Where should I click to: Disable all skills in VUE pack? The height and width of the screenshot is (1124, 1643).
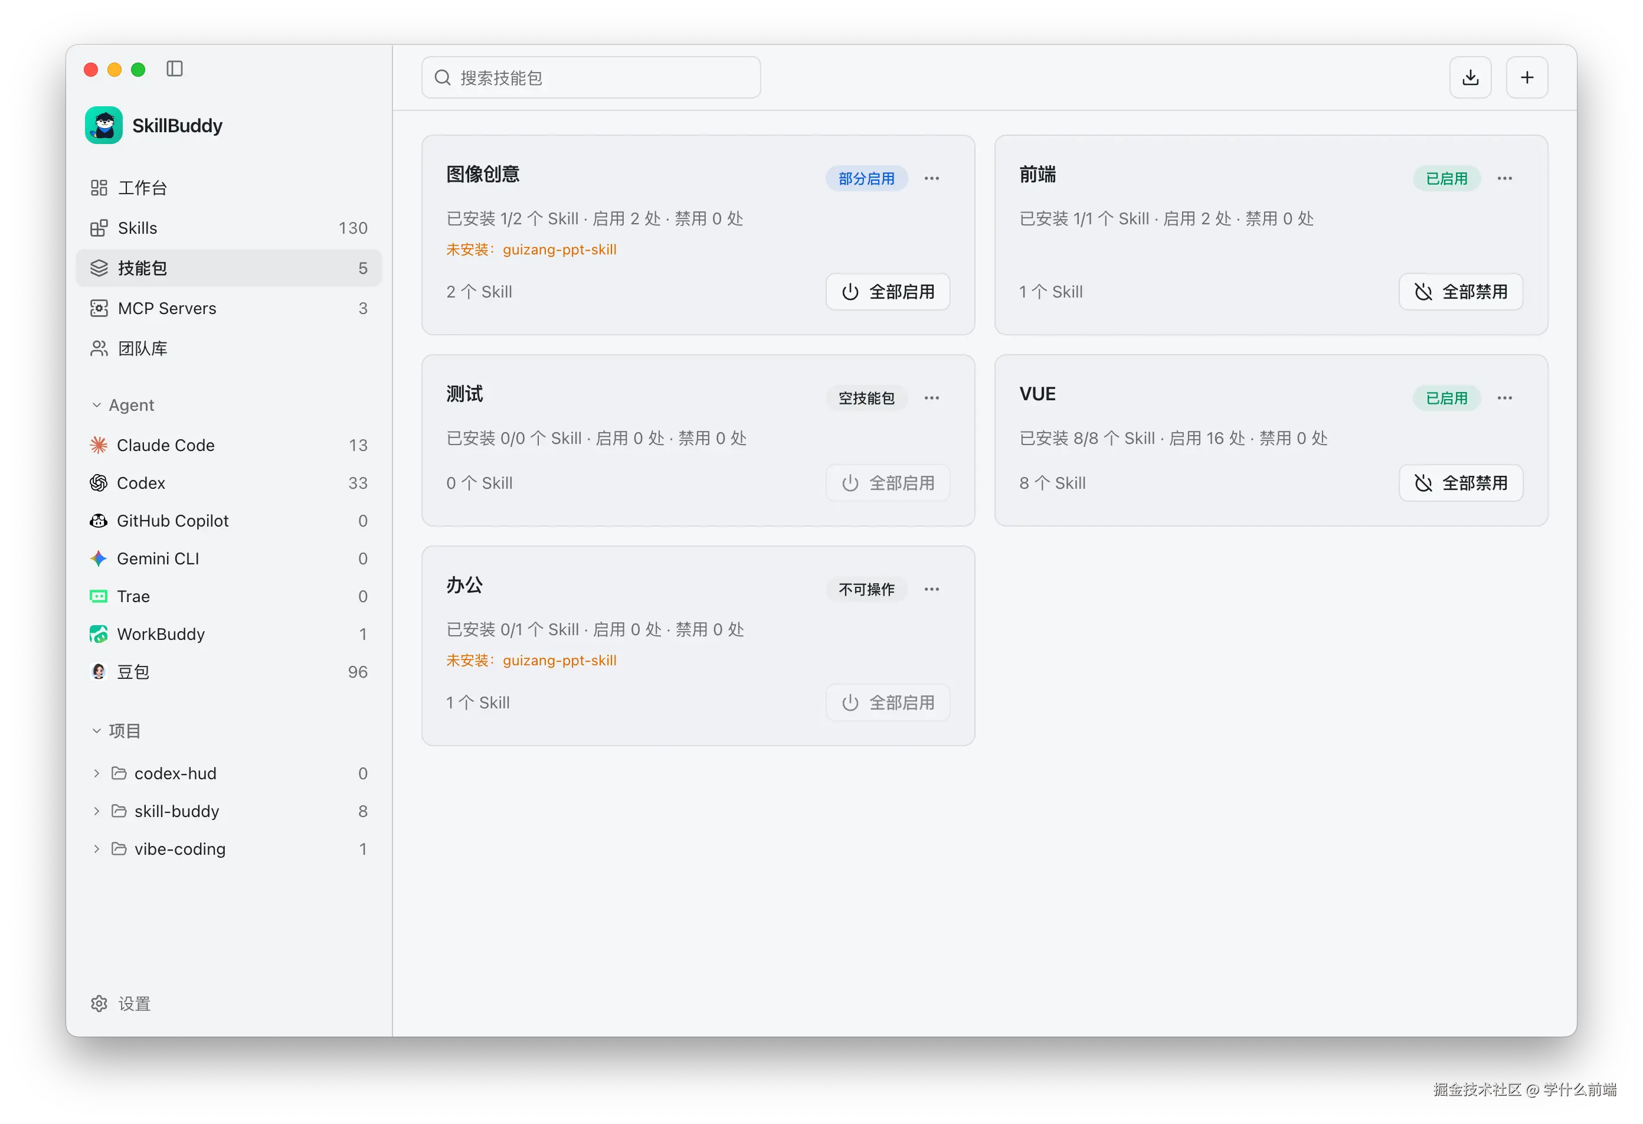(x=1461, y=482)
